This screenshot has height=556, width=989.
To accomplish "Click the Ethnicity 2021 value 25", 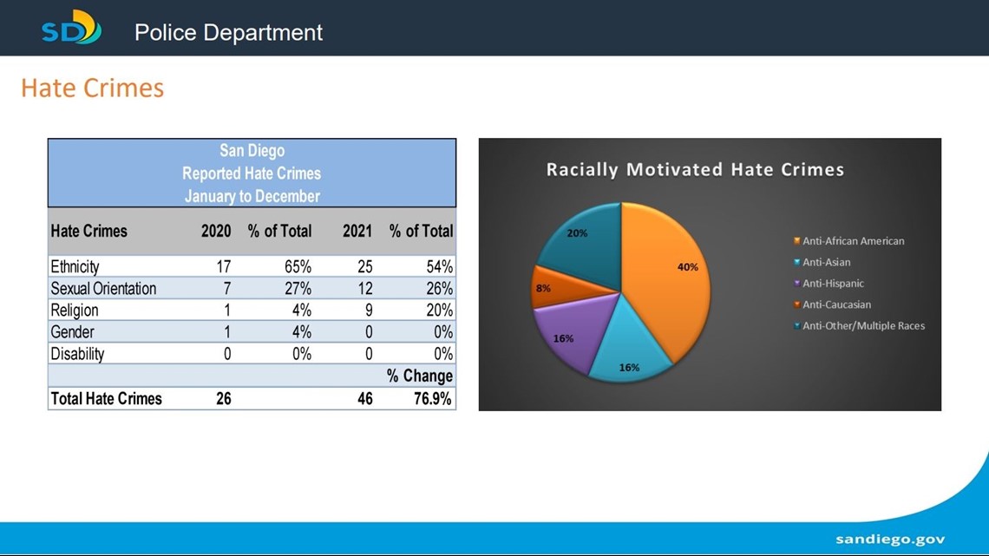I will [364, 266].
